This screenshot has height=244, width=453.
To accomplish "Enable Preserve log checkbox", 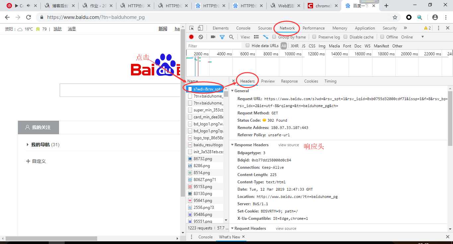I will [x=314, y=37].
